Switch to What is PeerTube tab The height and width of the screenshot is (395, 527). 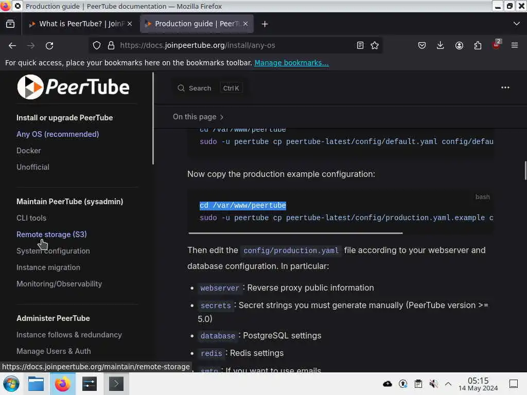click(x=80, y=24)
